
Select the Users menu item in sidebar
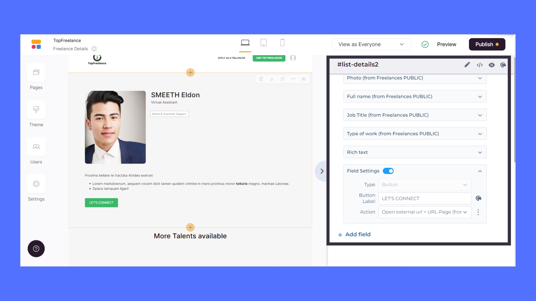(36, 152)
